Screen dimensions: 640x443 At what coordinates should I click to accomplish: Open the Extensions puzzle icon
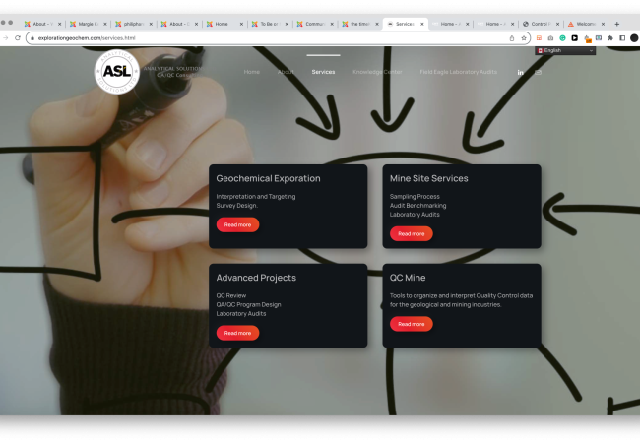coord(610,38)
